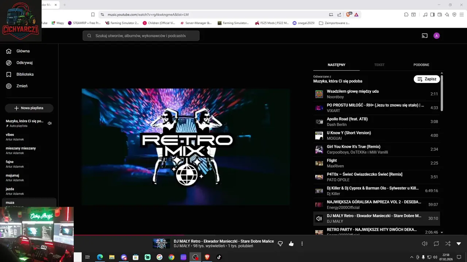Open Microsoft Edge from taskbar
The width and height of the screenshot is (467, 262).
click(100, 257)
